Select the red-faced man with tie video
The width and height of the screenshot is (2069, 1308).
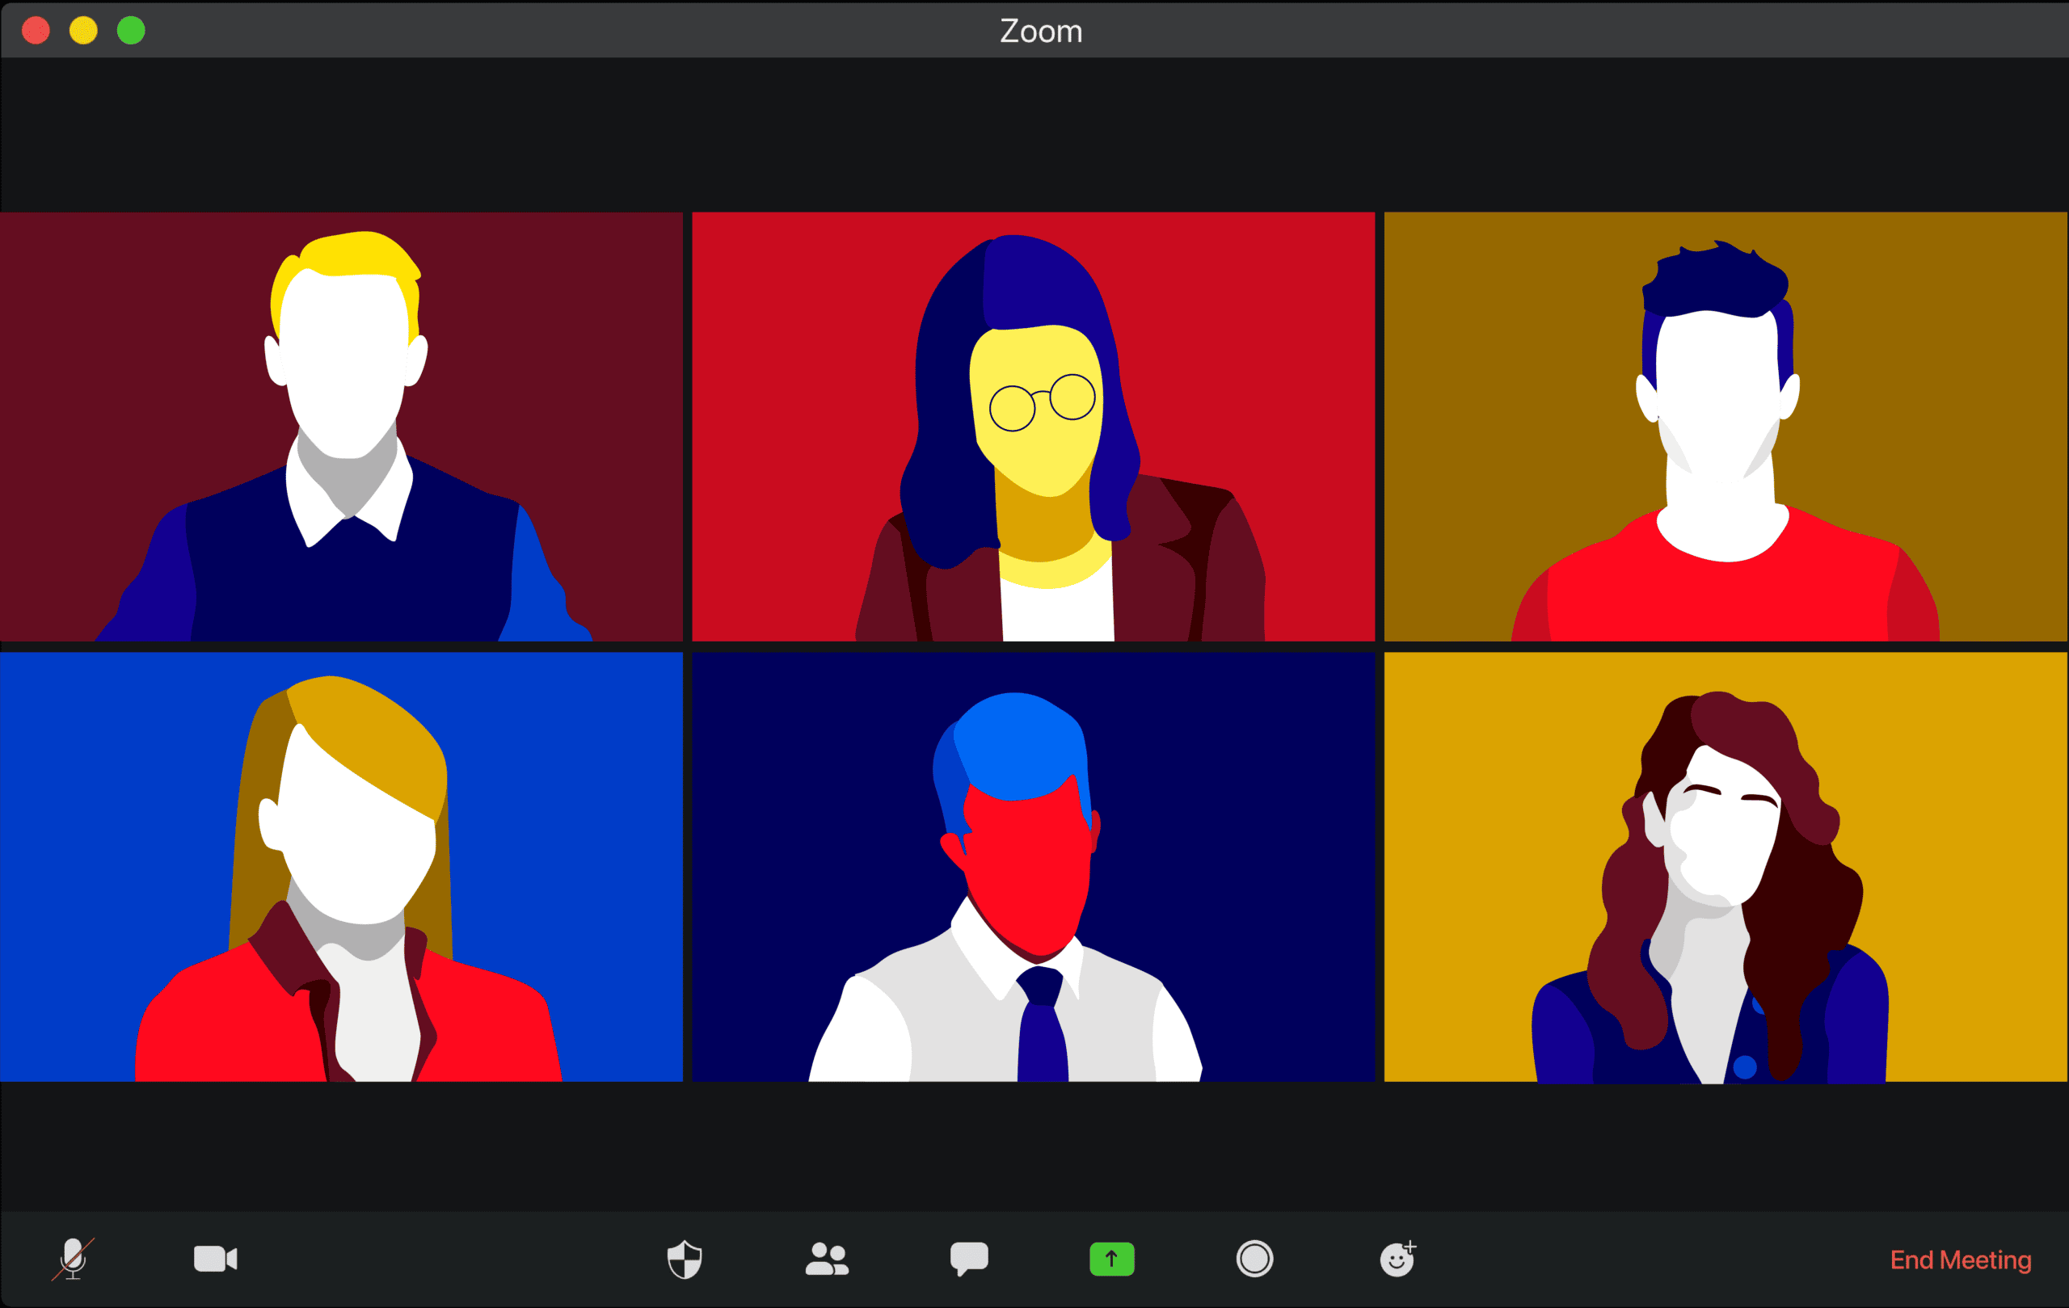click(x=1033, y=867)
